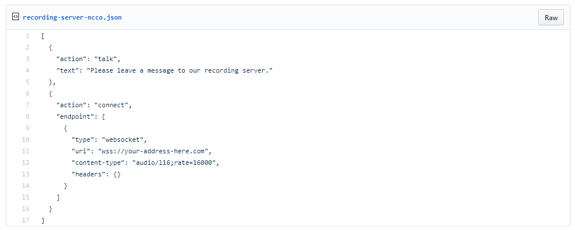Click the empty braces after headers

[117, 174]
